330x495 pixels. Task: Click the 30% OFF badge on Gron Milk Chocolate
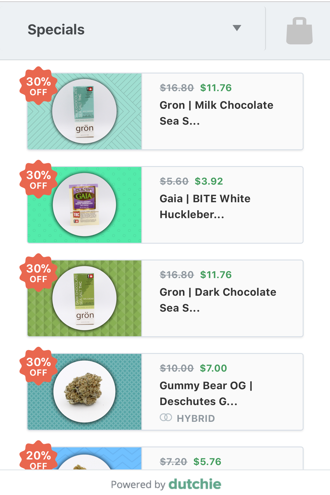click(38, 86)
